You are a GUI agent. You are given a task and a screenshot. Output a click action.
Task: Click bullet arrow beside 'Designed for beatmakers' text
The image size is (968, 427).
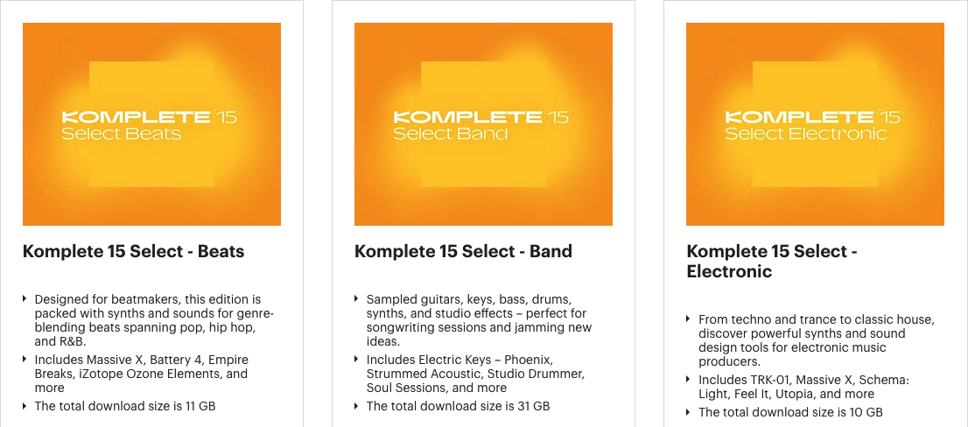(25, 298)
